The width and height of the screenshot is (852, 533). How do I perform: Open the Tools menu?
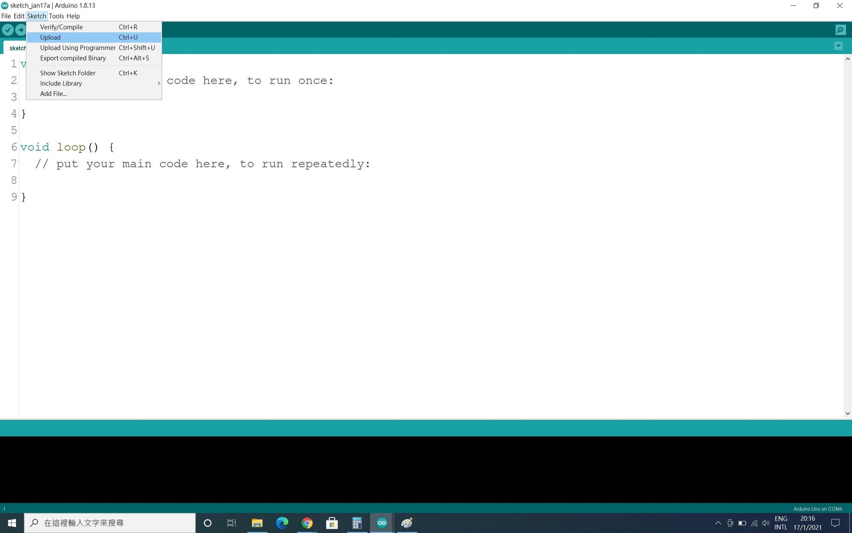(x=56, y=16)
